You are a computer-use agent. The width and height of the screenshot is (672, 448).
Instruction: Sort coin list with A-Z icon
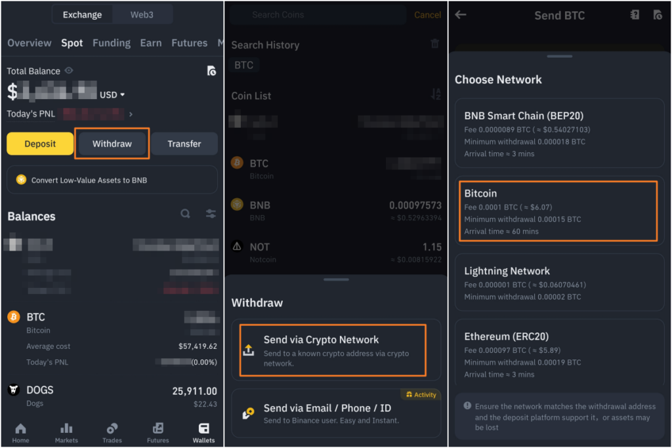click(436, 94)
